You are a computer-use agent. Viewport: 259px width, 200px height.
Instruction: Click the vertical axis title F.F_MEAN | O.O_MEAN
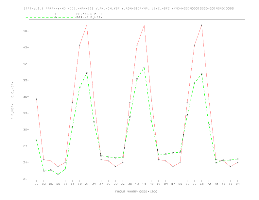click(12, 101)
